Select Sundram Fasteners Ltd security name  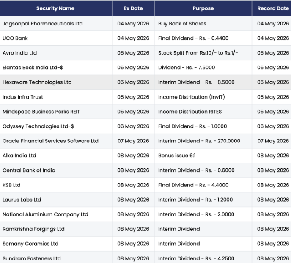[x=32, y=258]
